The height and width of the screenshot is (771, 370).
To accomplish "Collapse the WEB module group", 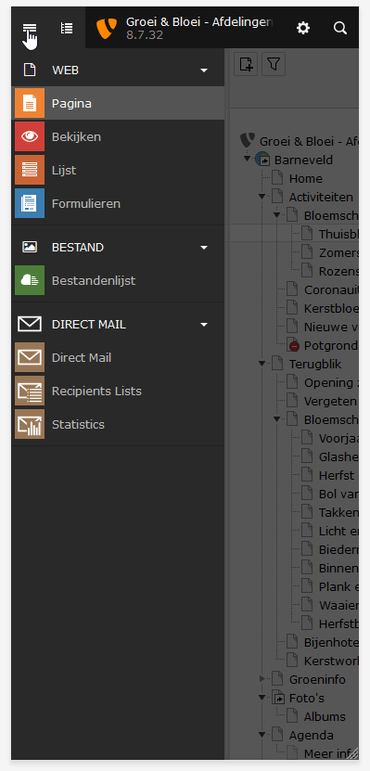I will 204,71.
